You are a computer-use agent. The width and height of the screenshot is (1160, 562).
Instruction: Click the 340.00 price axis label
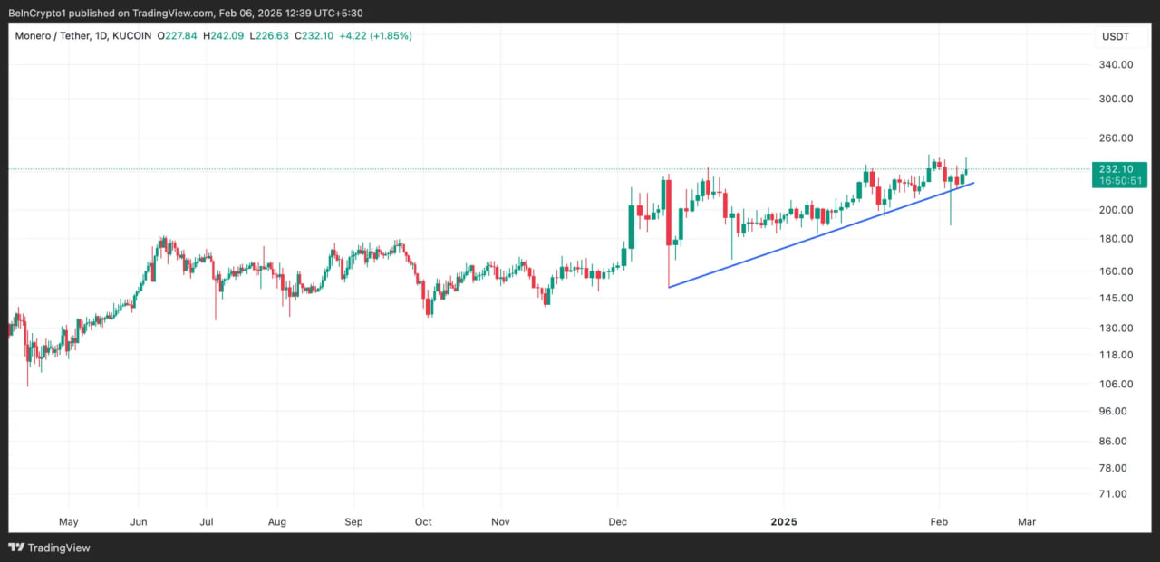pos(1115,64)
